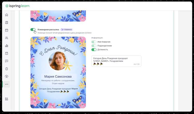Open the Home icon in sidebar
Image resolution: width=194 pixels, height=114 pixels.
click(x=6, y=15)
